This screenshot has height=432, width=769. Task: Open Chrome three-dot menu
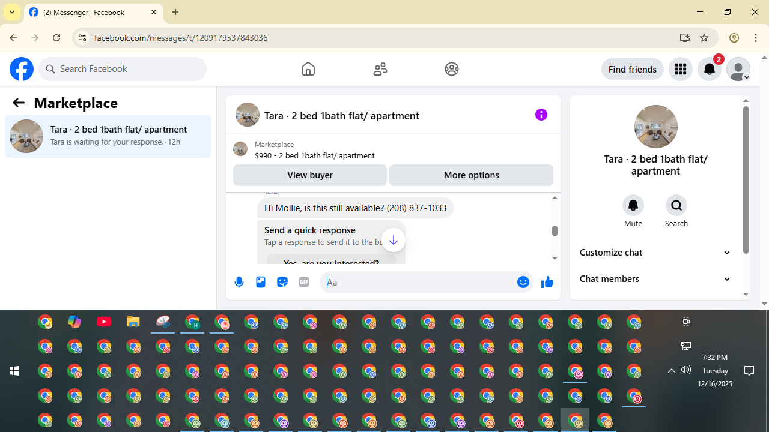pos(756,38)
